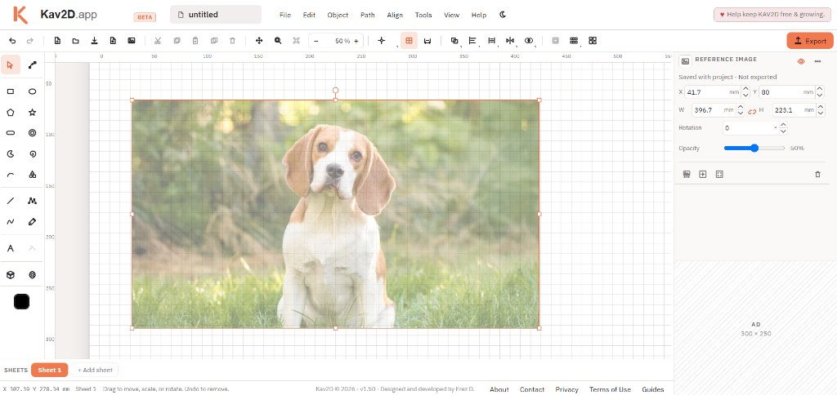Image resolution: width=837 pixels, height=395 pixels.
Task: Increment the Y position value
Action: [821, 89]
